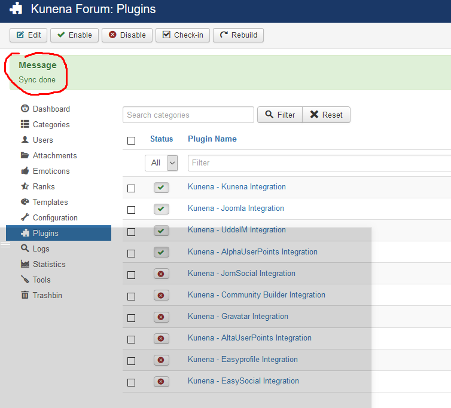451x408 pixels.
Task: Tick checkbox for Kunena - Kunena Integration
Action: [x=132, y=188]
